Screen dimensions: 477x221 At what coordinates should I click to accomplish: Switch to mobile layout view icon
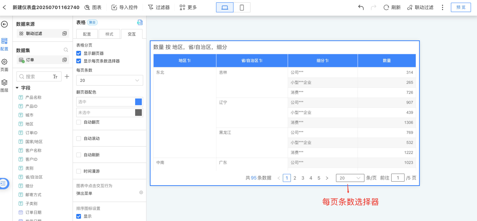pyautogui.click(x=242, y=7)
